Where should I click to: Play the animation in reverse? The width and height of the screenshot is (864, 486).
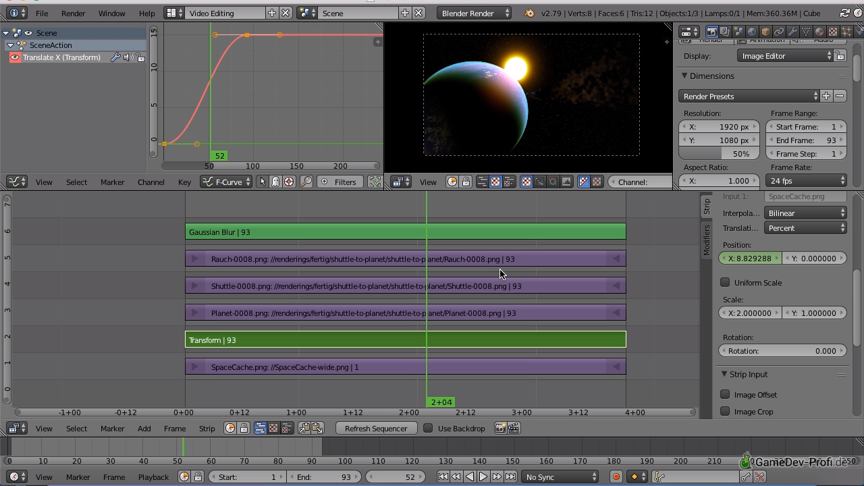(x=470, y=477)
